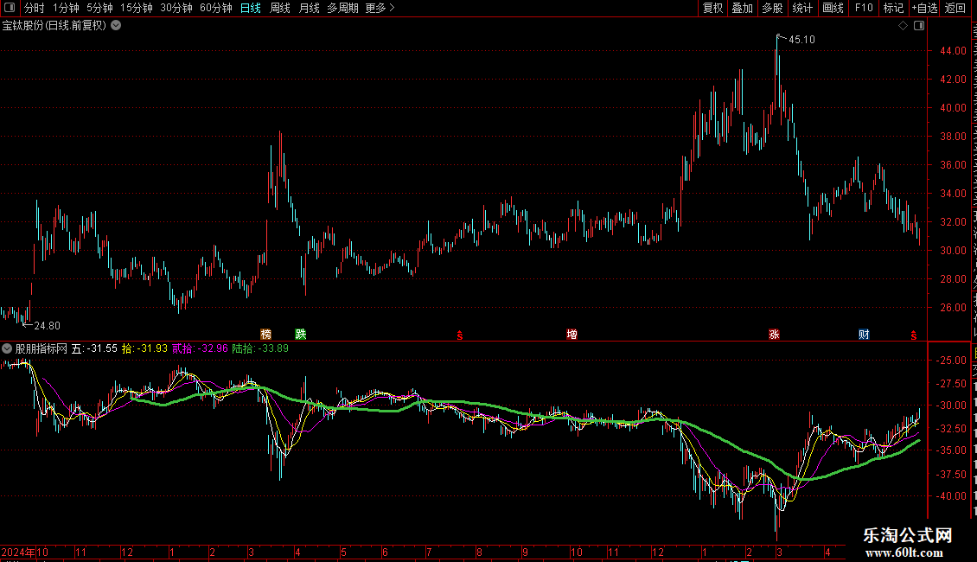977x562 pixels.
Task: Select the 30分钟 period tab
Action: 176,8
